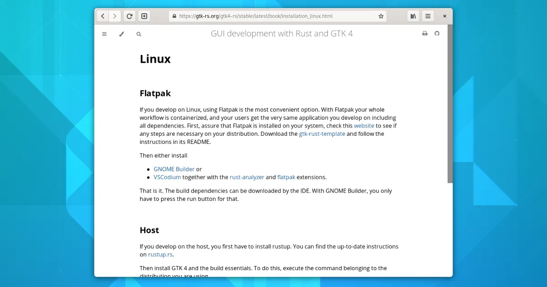Open the browser hamburger menu
547x287 pixels.
pos(428,16)
